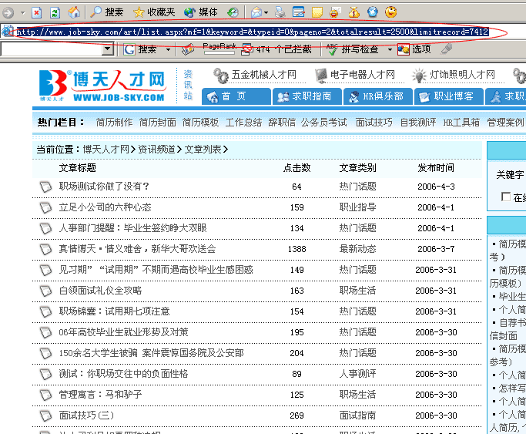This screenshot has width=526, height=434.
Task: Switch to the 求职指南 tab
Action: 303,96
